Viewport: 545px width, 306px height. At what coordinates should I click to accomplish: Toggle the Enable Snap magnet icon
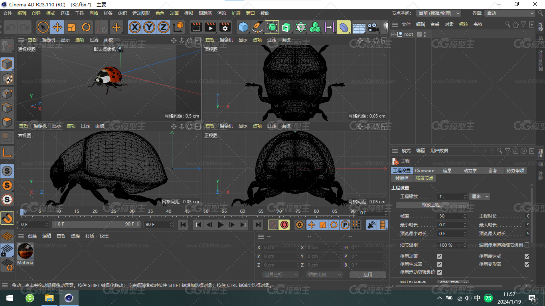(x=7, y=218)
